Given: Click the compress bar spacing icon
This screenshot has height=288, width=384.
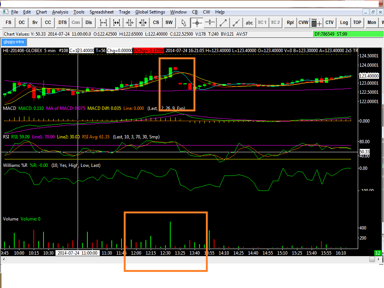Looking at the screenshot, I should (130, 23).
